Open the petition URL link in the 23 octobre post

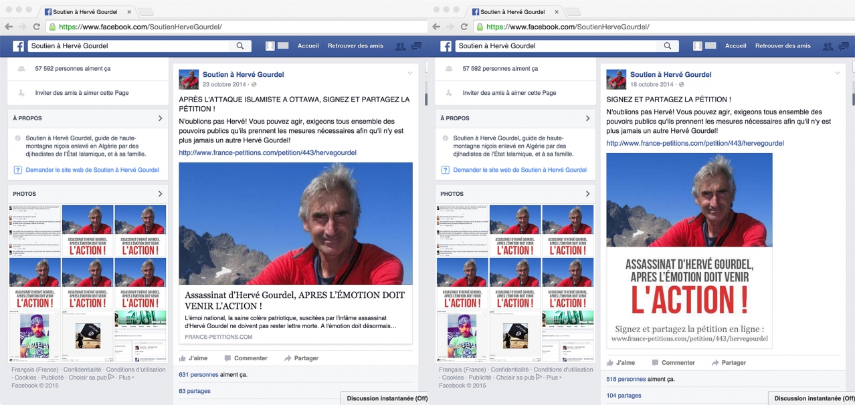pyautogui.click(x=268, y=152)
